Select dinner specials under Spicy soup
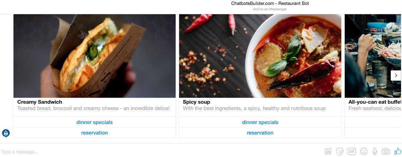Screen dimensions: 402x157 pos(260,122)
